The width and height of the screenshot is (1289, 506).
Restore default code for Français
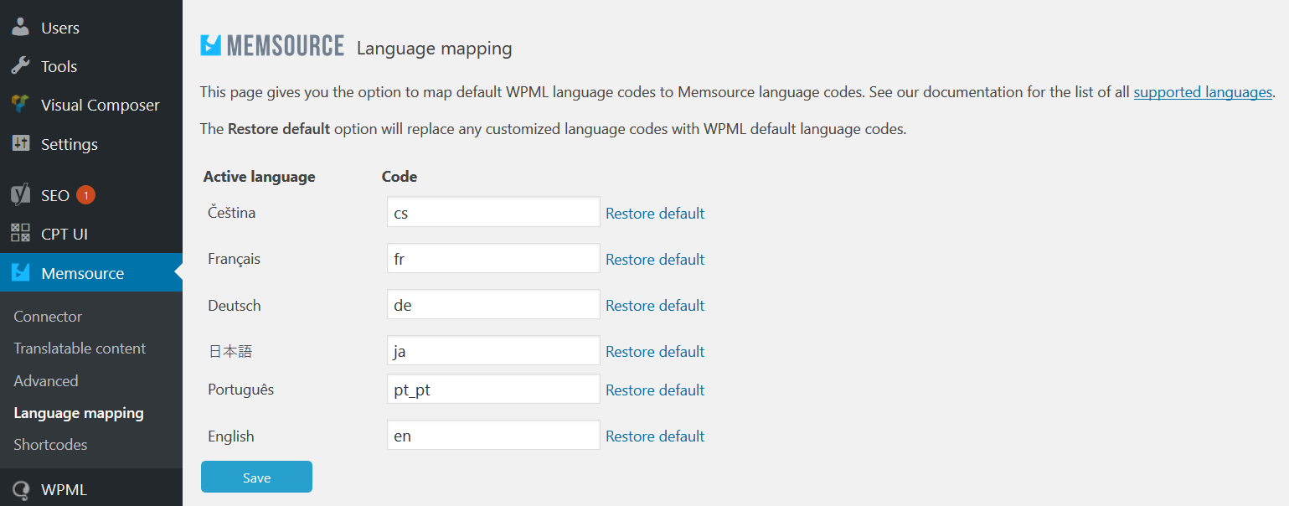pos(655,259)
